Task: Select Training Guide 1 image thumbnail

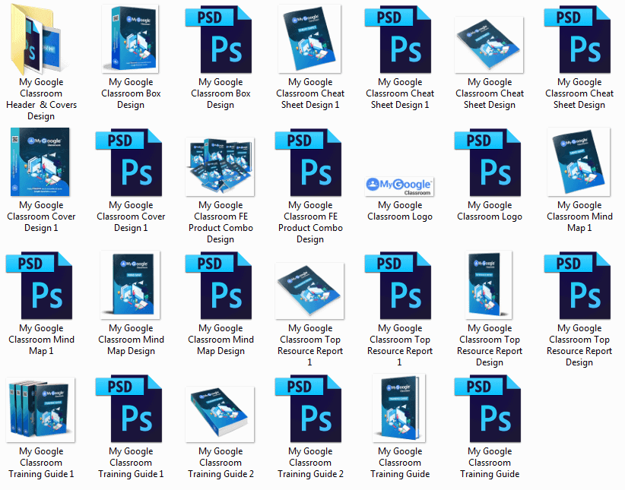Action: tap(40, 410)
